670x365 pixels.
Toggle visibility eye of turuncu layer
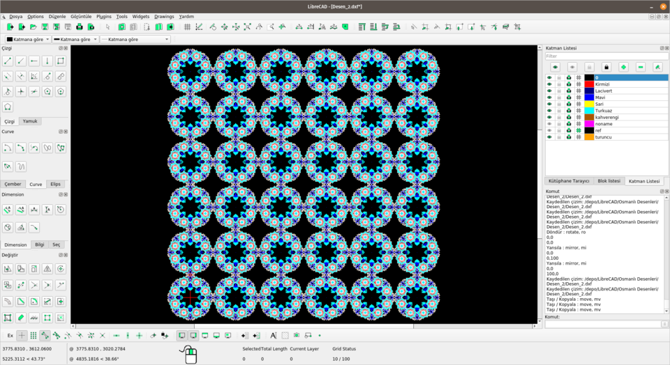(x=549, y=137)
